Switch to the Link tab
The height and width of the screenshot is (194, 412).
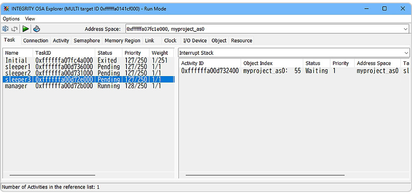150,40
